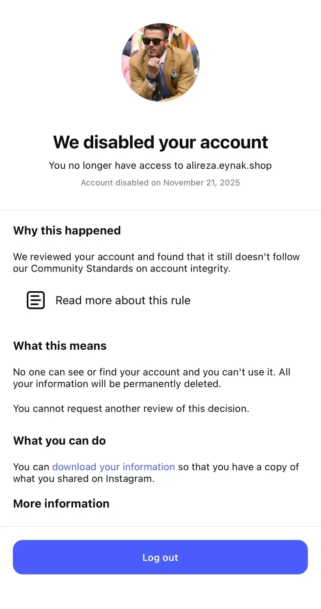This screenshot has height=609, width=321.
Task: Click the "What this means" heading
Action: tap(60, 346)
